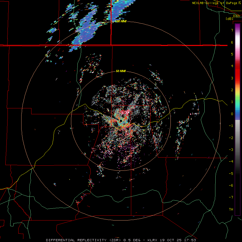Click the black radar site dot at the ring center

point(121,121)
